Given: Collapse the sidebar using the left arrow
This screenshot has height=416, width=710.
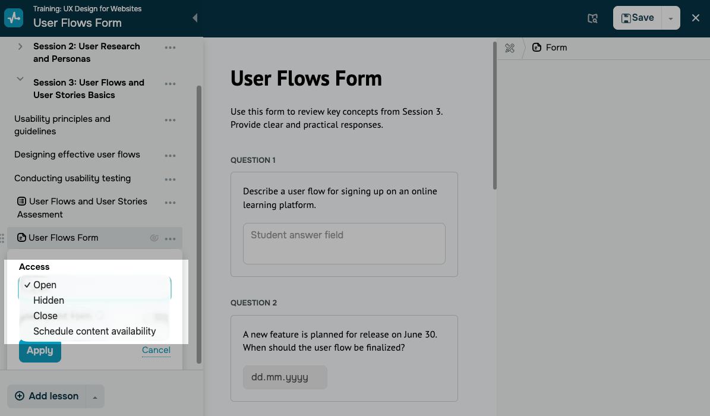Looking at the screenshot, I should (x=195, y=18).
